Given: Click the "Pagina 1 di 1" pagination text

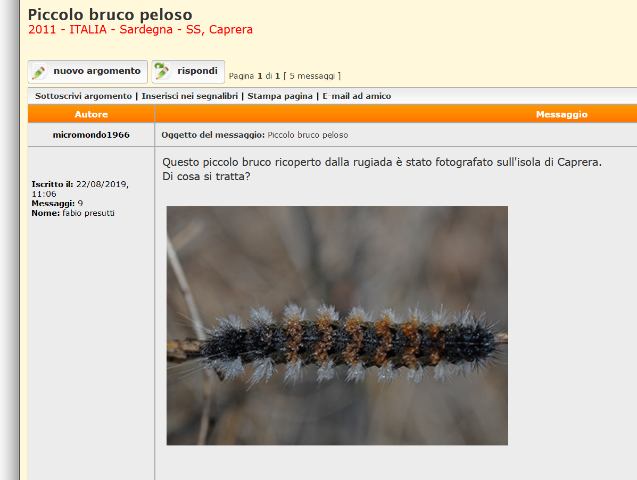Looking at the screenshot, I should click(254, 76).
